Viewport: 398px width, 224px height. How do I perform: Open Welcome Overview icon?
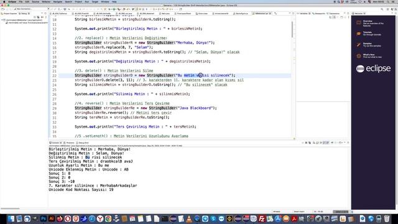coord(359,23)
